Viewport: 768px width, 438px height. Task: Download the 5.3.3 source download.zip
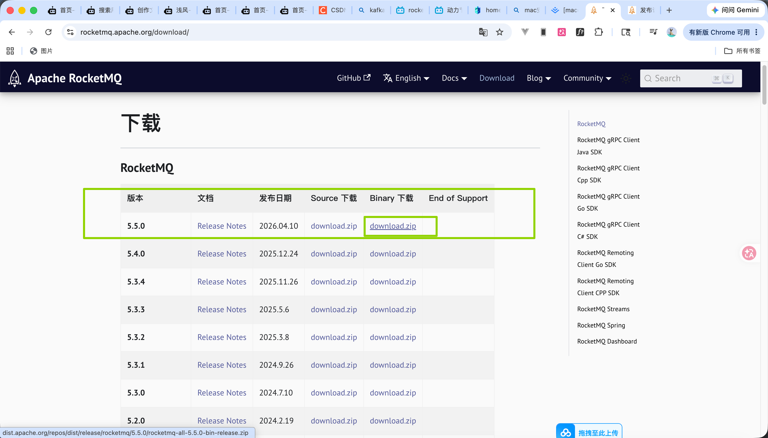[x=334, y=309]
